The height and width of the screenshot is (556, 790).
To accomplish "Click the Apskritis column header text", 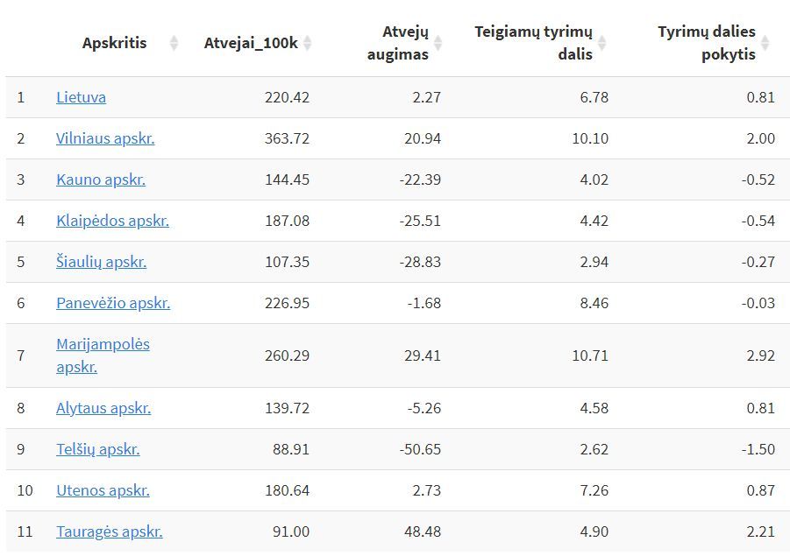I will click(114, 43).
